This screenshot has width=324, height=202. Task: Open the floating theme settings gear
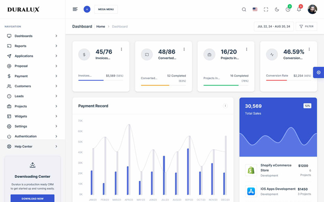[318, 72]
